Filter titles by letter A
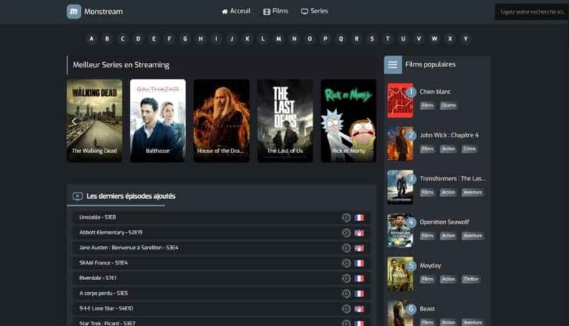Image resolution: width=569 pixels, height=326 pixels. [x=92, y=38]
